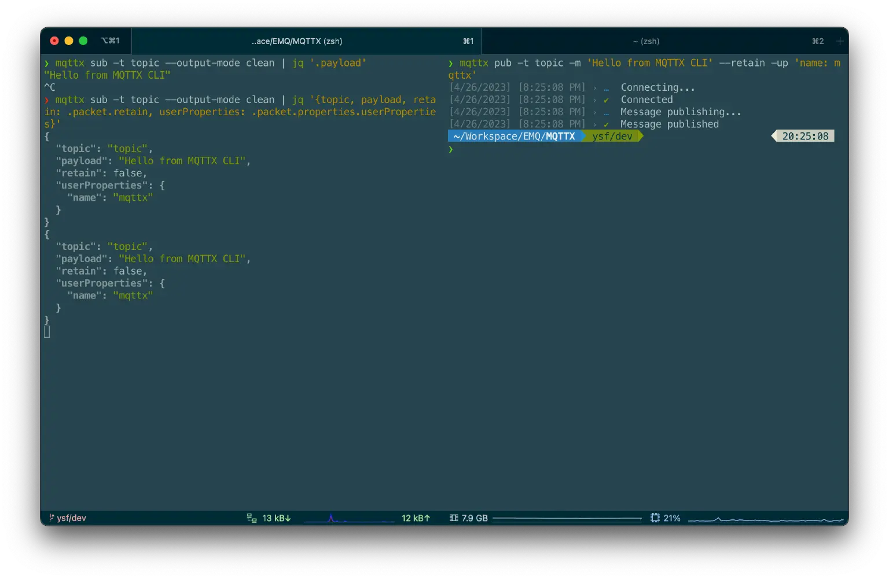Click the CPU usage graph at bottom right

click(x=764, y=518)
